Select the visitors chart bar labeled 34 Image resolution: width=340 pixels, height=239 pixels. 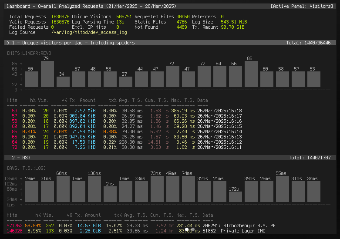click(63, 82)
